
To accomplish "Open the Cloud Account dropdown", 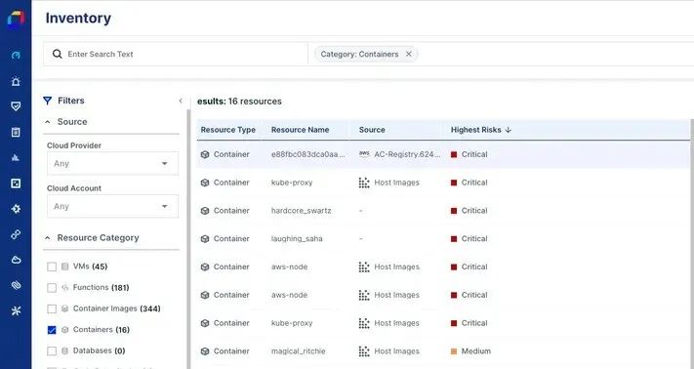I will 112,206.
